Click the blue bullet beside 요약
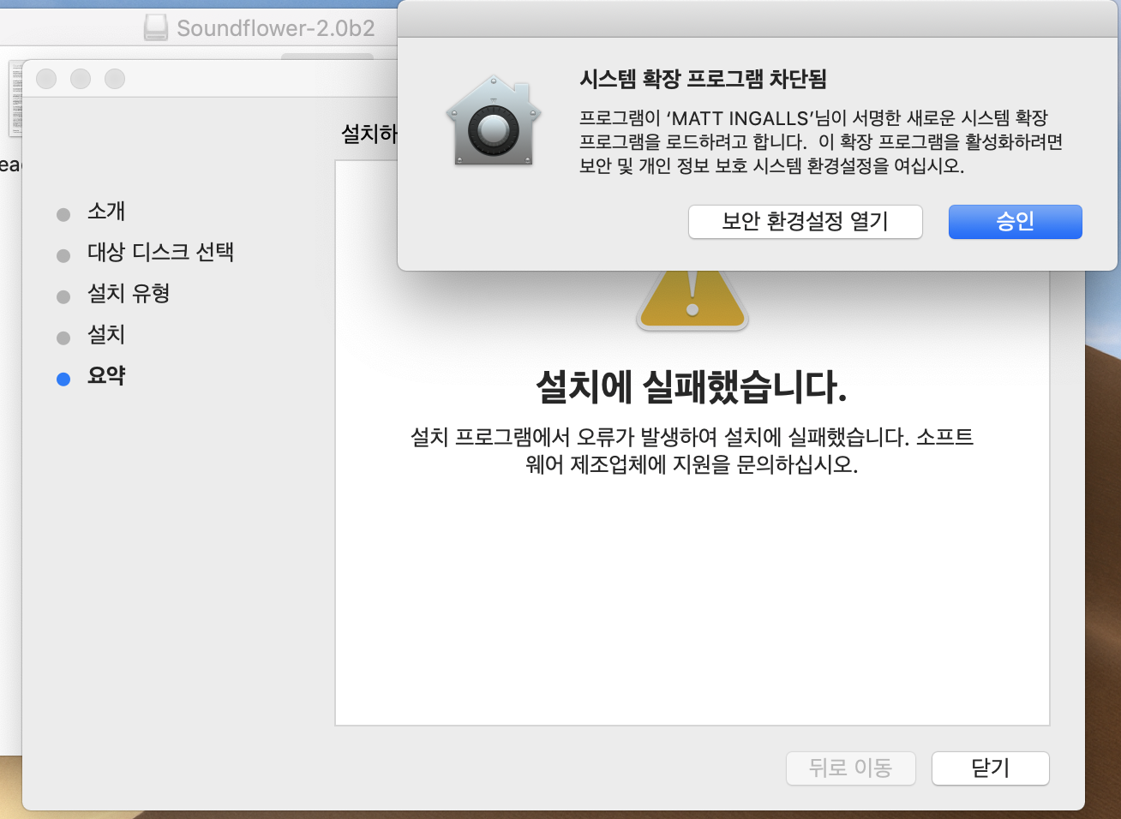Image resolution: width=1121 pixels, height=819 pixels. pos(63,379)
